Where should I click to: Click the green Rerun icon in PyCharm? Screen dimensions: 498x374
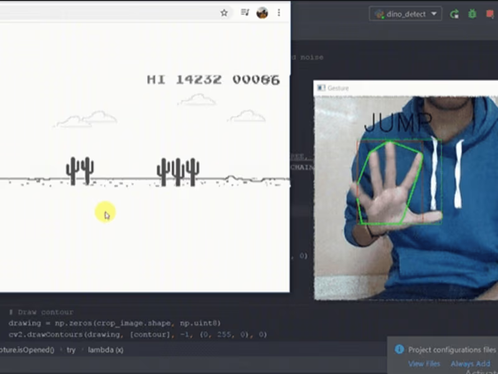point(454,14)
